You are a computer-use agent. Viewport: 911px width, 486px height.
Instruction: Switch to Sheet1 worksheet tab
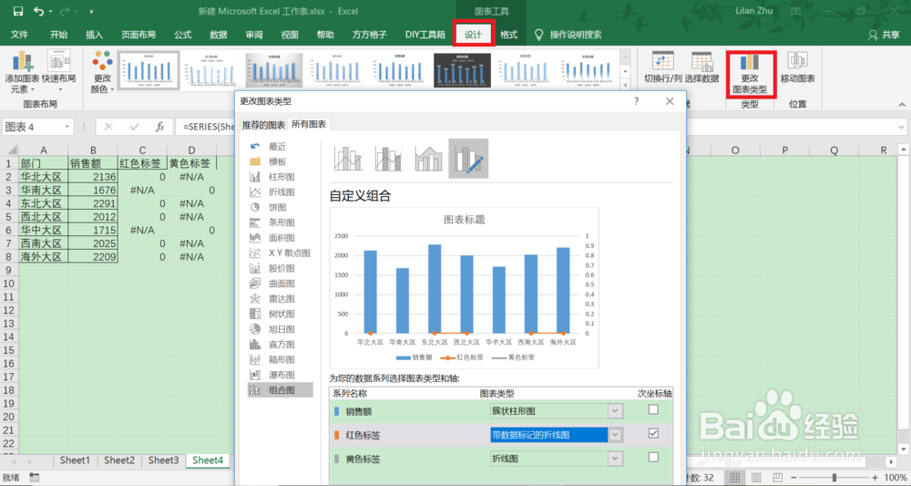tap(75, 460)
